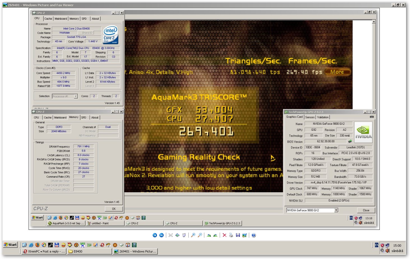The image size is (410, 259).
Task: Launch Windows Media Player from the outer taskbar quick launch
Action: 44,245
